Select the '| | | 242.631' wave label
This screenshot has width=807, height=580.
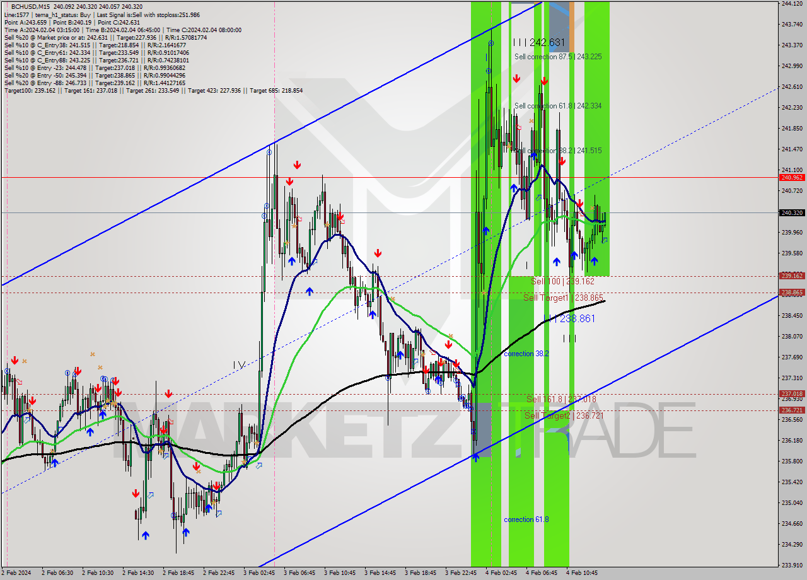[x=538, y=42]
